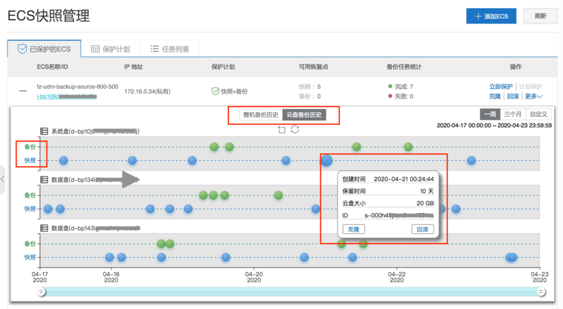
Task: Click the 刷新 refresh button
Action: point(540,16)
